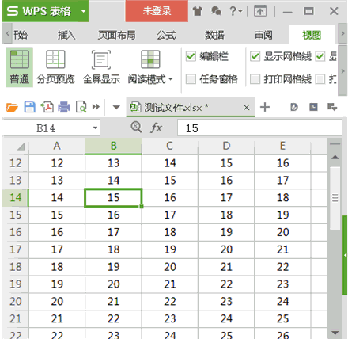This screenshot has width=348, height=339.
Task: Click the skin (shirt) icon in title bar
Action: click(197, 11)
